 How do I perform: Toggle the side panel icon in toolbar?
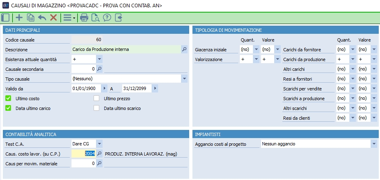coord(5,18)
